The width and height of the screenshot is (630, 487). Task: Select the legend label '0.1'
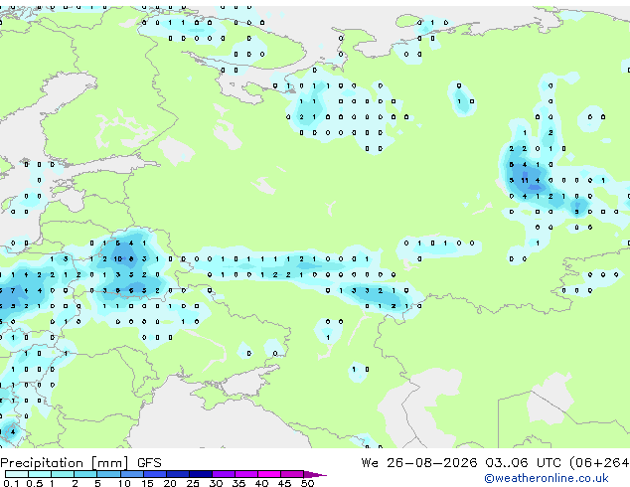click(11, 483)
